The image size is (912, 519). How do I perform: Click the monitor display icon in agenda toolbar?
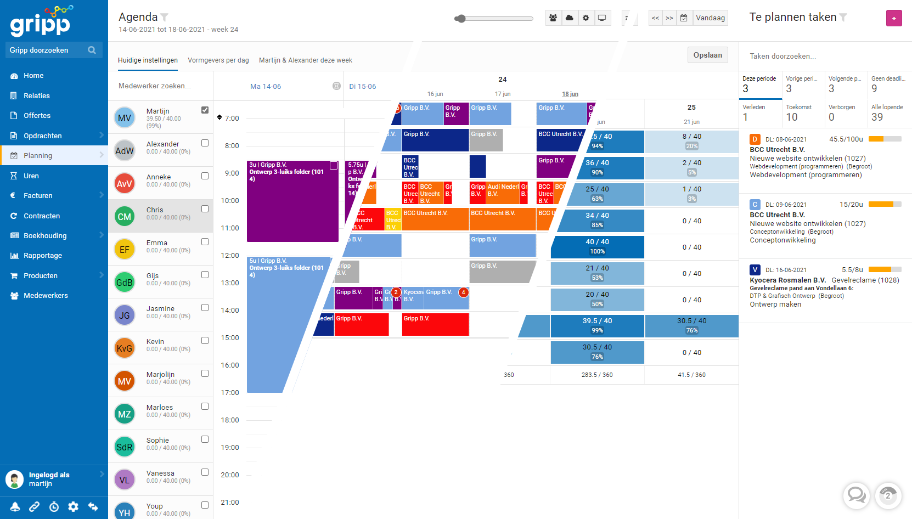coord(602,18)
